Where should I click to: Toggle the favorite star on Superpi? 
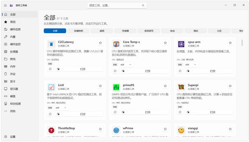coord(230,86)
